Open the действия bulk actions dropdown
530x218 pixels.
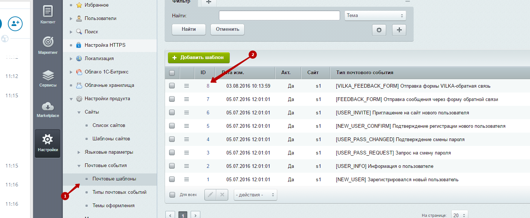pyautogui.click(x=255, y=195)
